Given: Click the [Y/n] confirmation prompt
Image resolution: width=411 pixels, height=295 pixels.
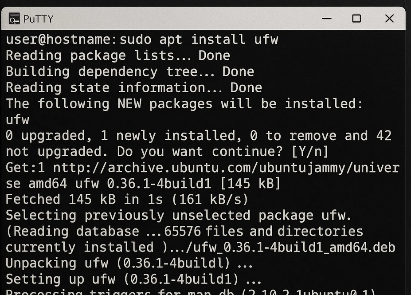Looking at the screenshot, I should tap(310, 152).
